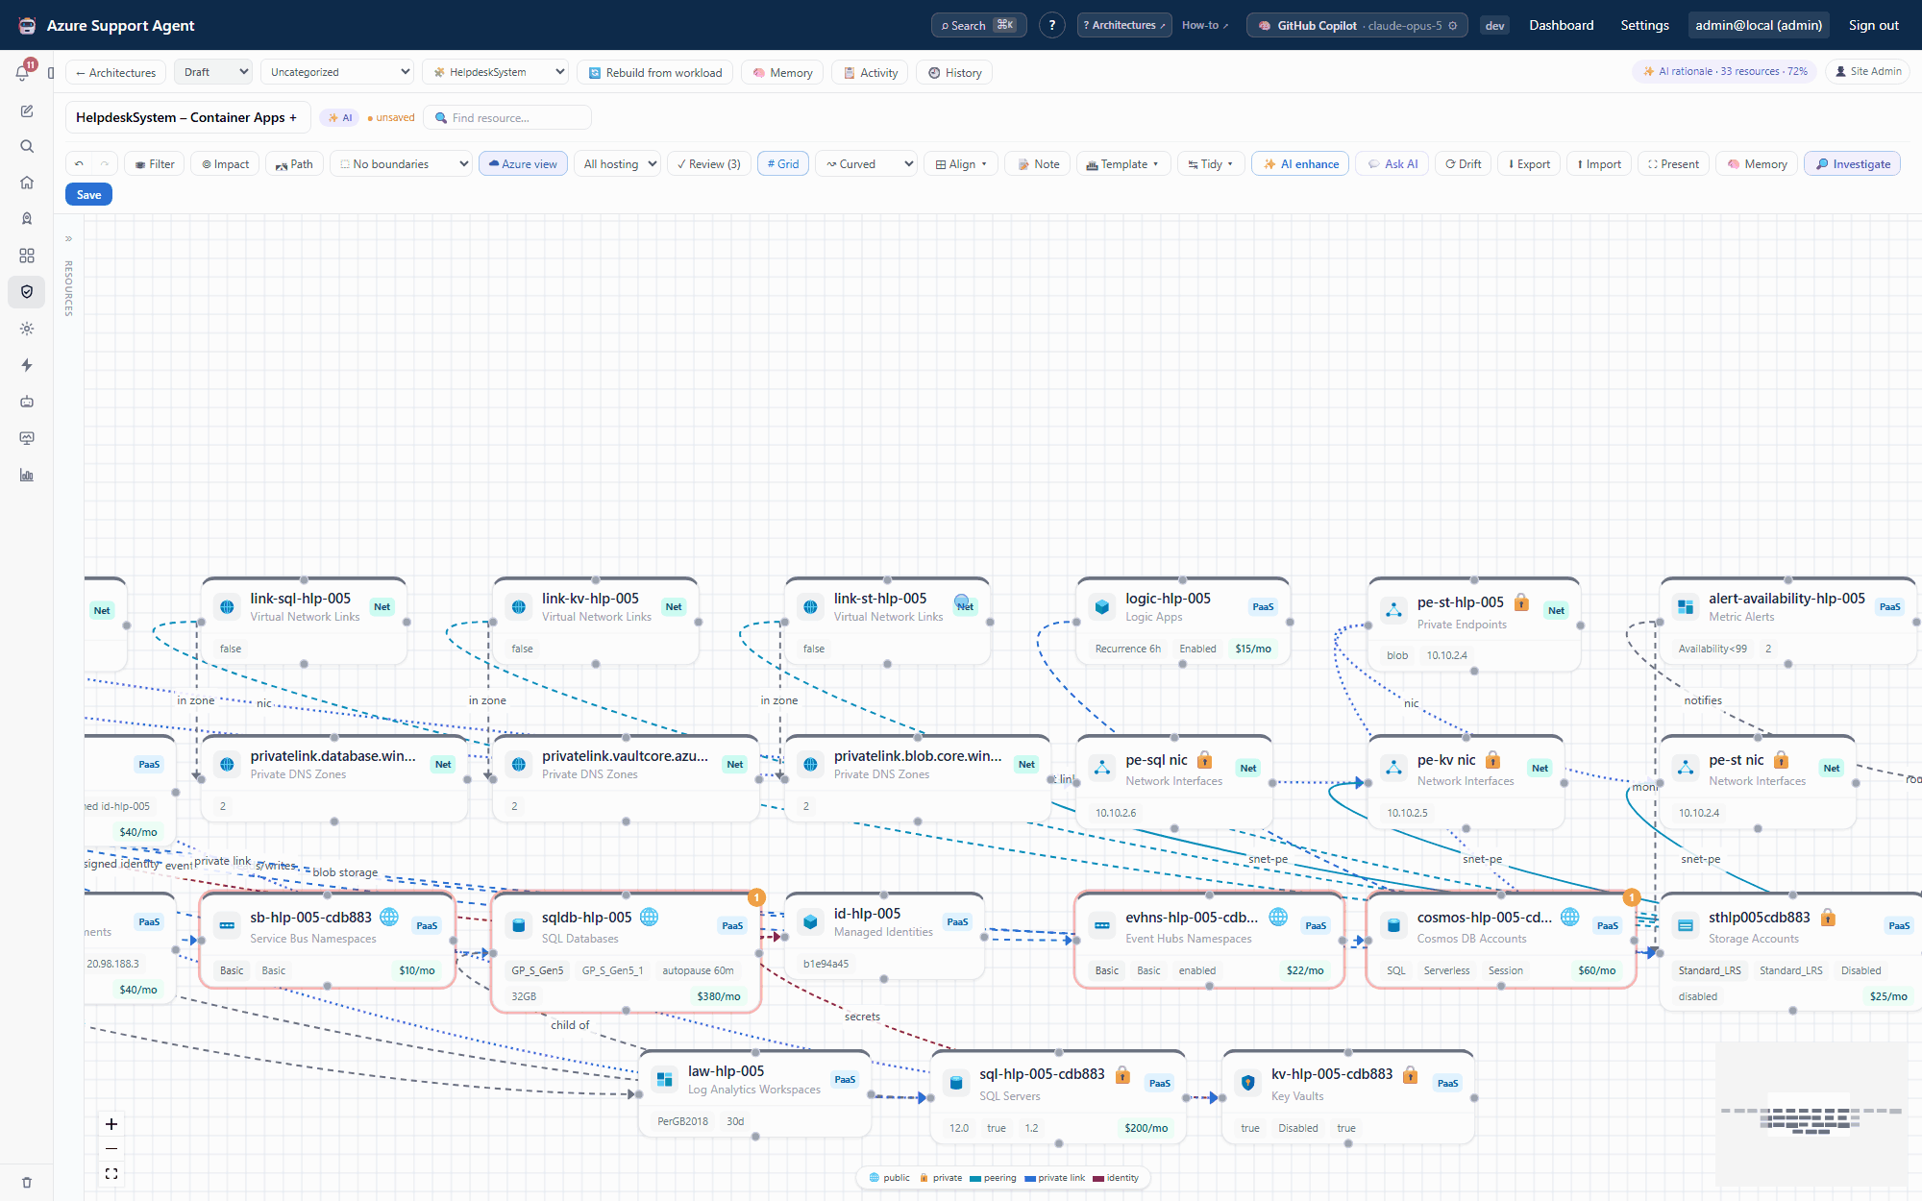Open the notifications bell with 11 alerts
Screen dimensions: 1922x1201
click(22, 72)
